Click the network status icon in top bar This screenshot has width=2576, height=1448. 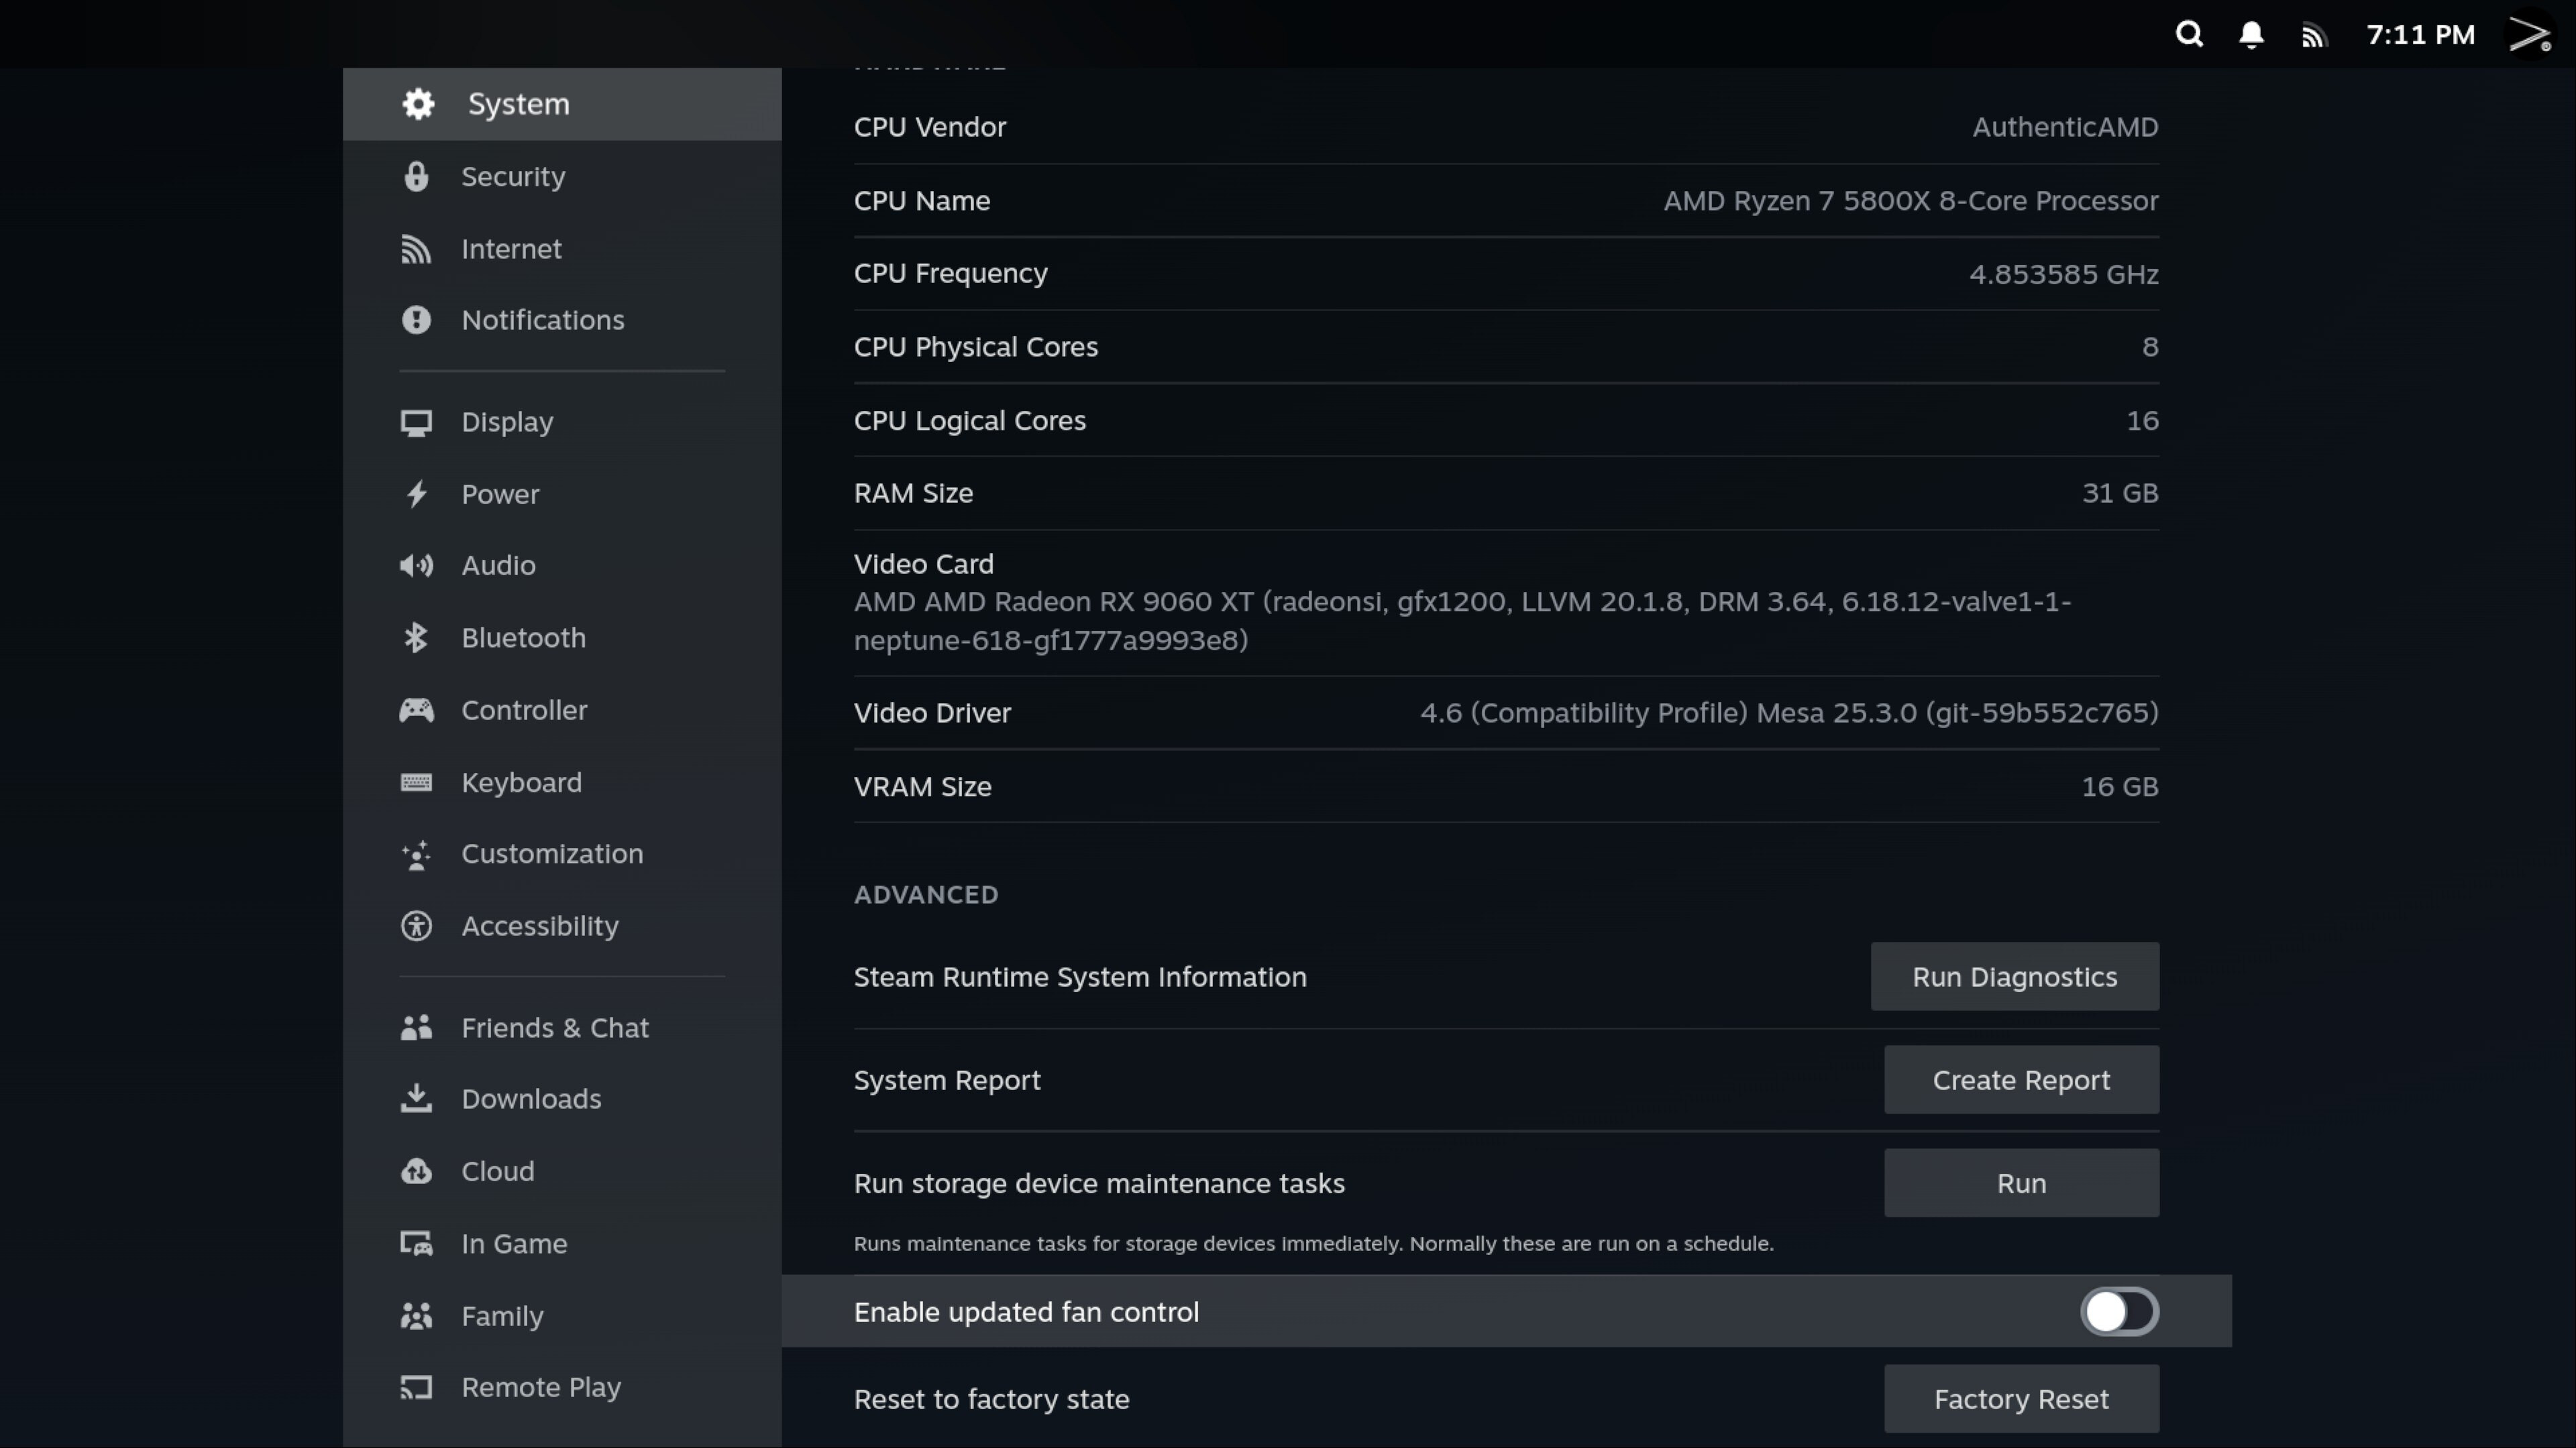click(2313, 36)
